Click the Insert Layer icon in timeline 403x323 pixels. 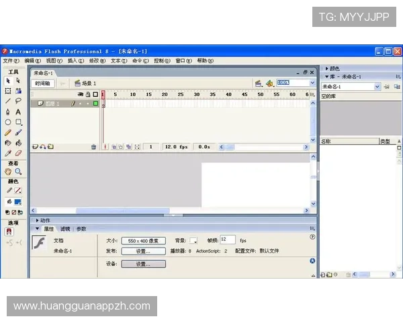35,147
